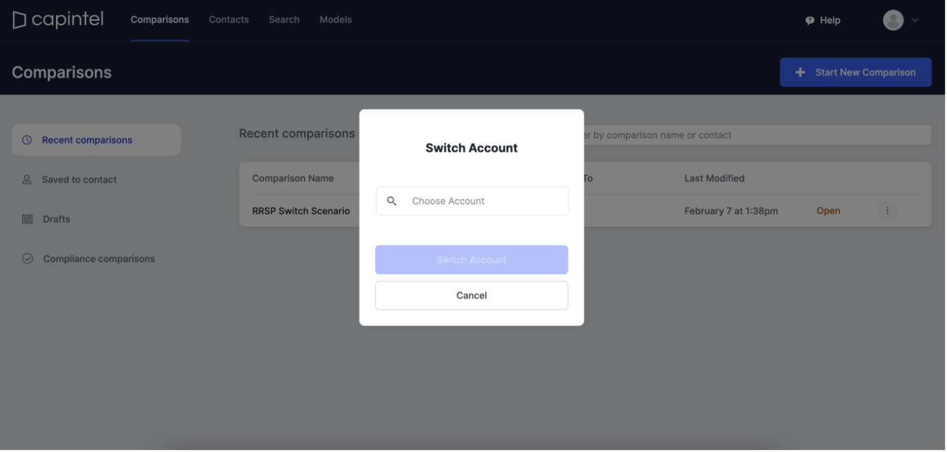
Task: Click the orange Open link
Action: 828,211
